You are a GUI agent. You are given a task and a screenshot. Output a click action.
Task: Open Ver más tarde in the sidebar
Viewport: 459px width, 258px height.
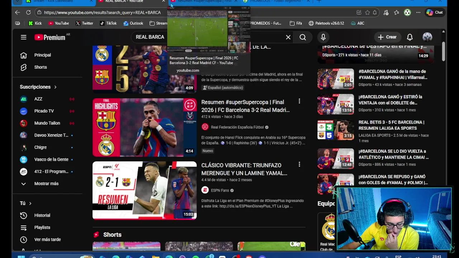tap(48, 239)
